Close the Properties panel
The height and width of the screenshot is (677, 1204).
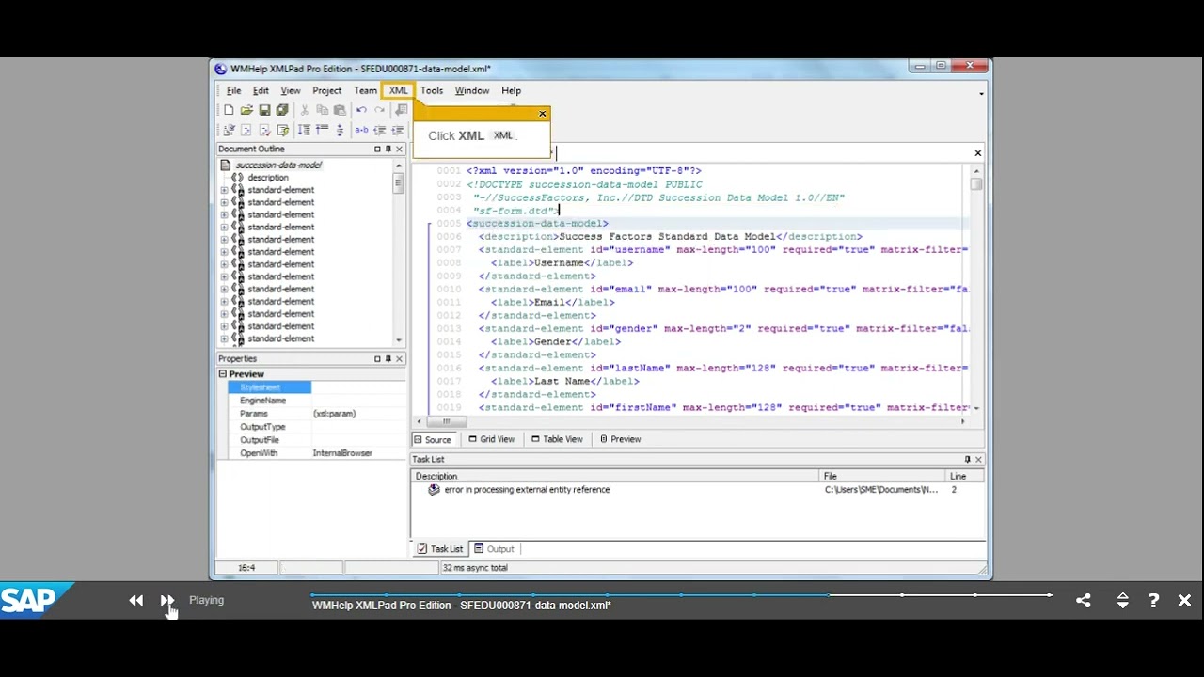tap(399, 358)
